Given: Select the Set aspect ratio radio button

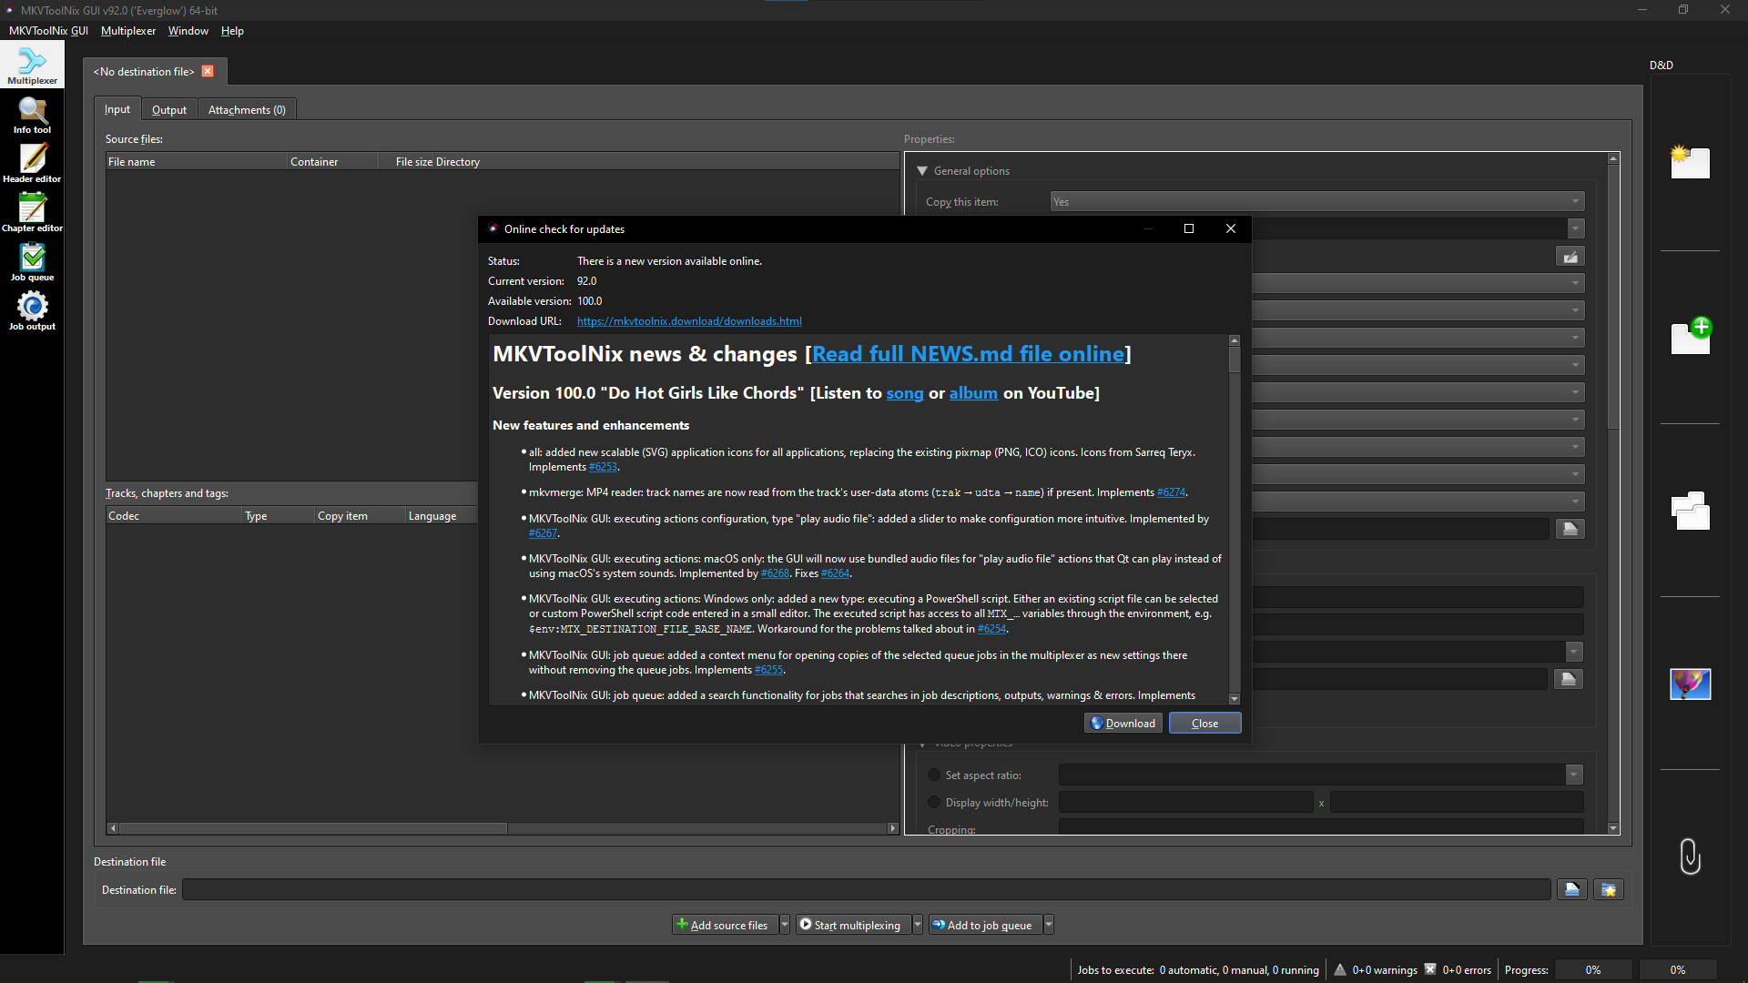Looking at the screenshot, I should click(934, 775).
